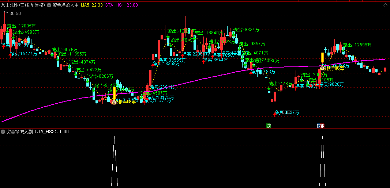
Task: Click the 流出:-12005万 label
Action: click(21, 26)
